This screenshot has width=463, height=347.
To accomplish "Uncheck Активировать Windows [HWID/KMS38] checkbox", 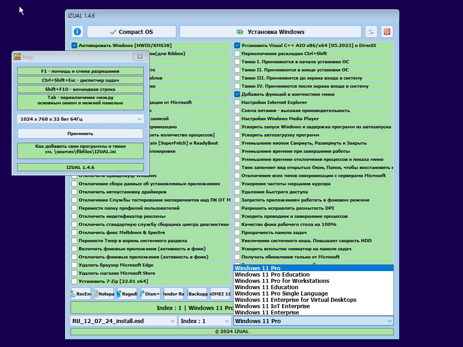I will (74, 46).
